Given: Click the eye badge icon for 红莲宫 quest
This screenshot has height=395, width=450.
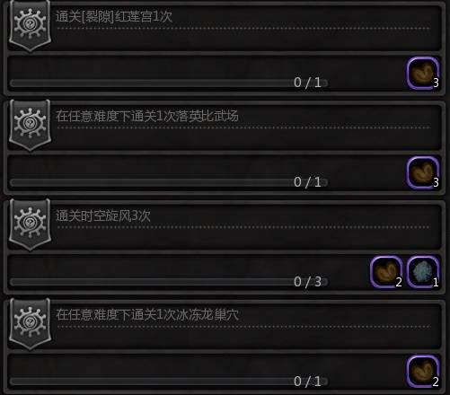Looking at the screenshot, I should tap(30, 25).
